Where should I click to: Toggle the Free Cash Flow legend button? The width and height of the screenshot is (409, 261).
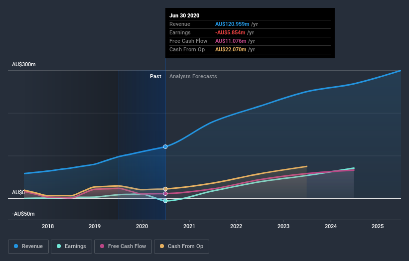(x=123, y=247)
